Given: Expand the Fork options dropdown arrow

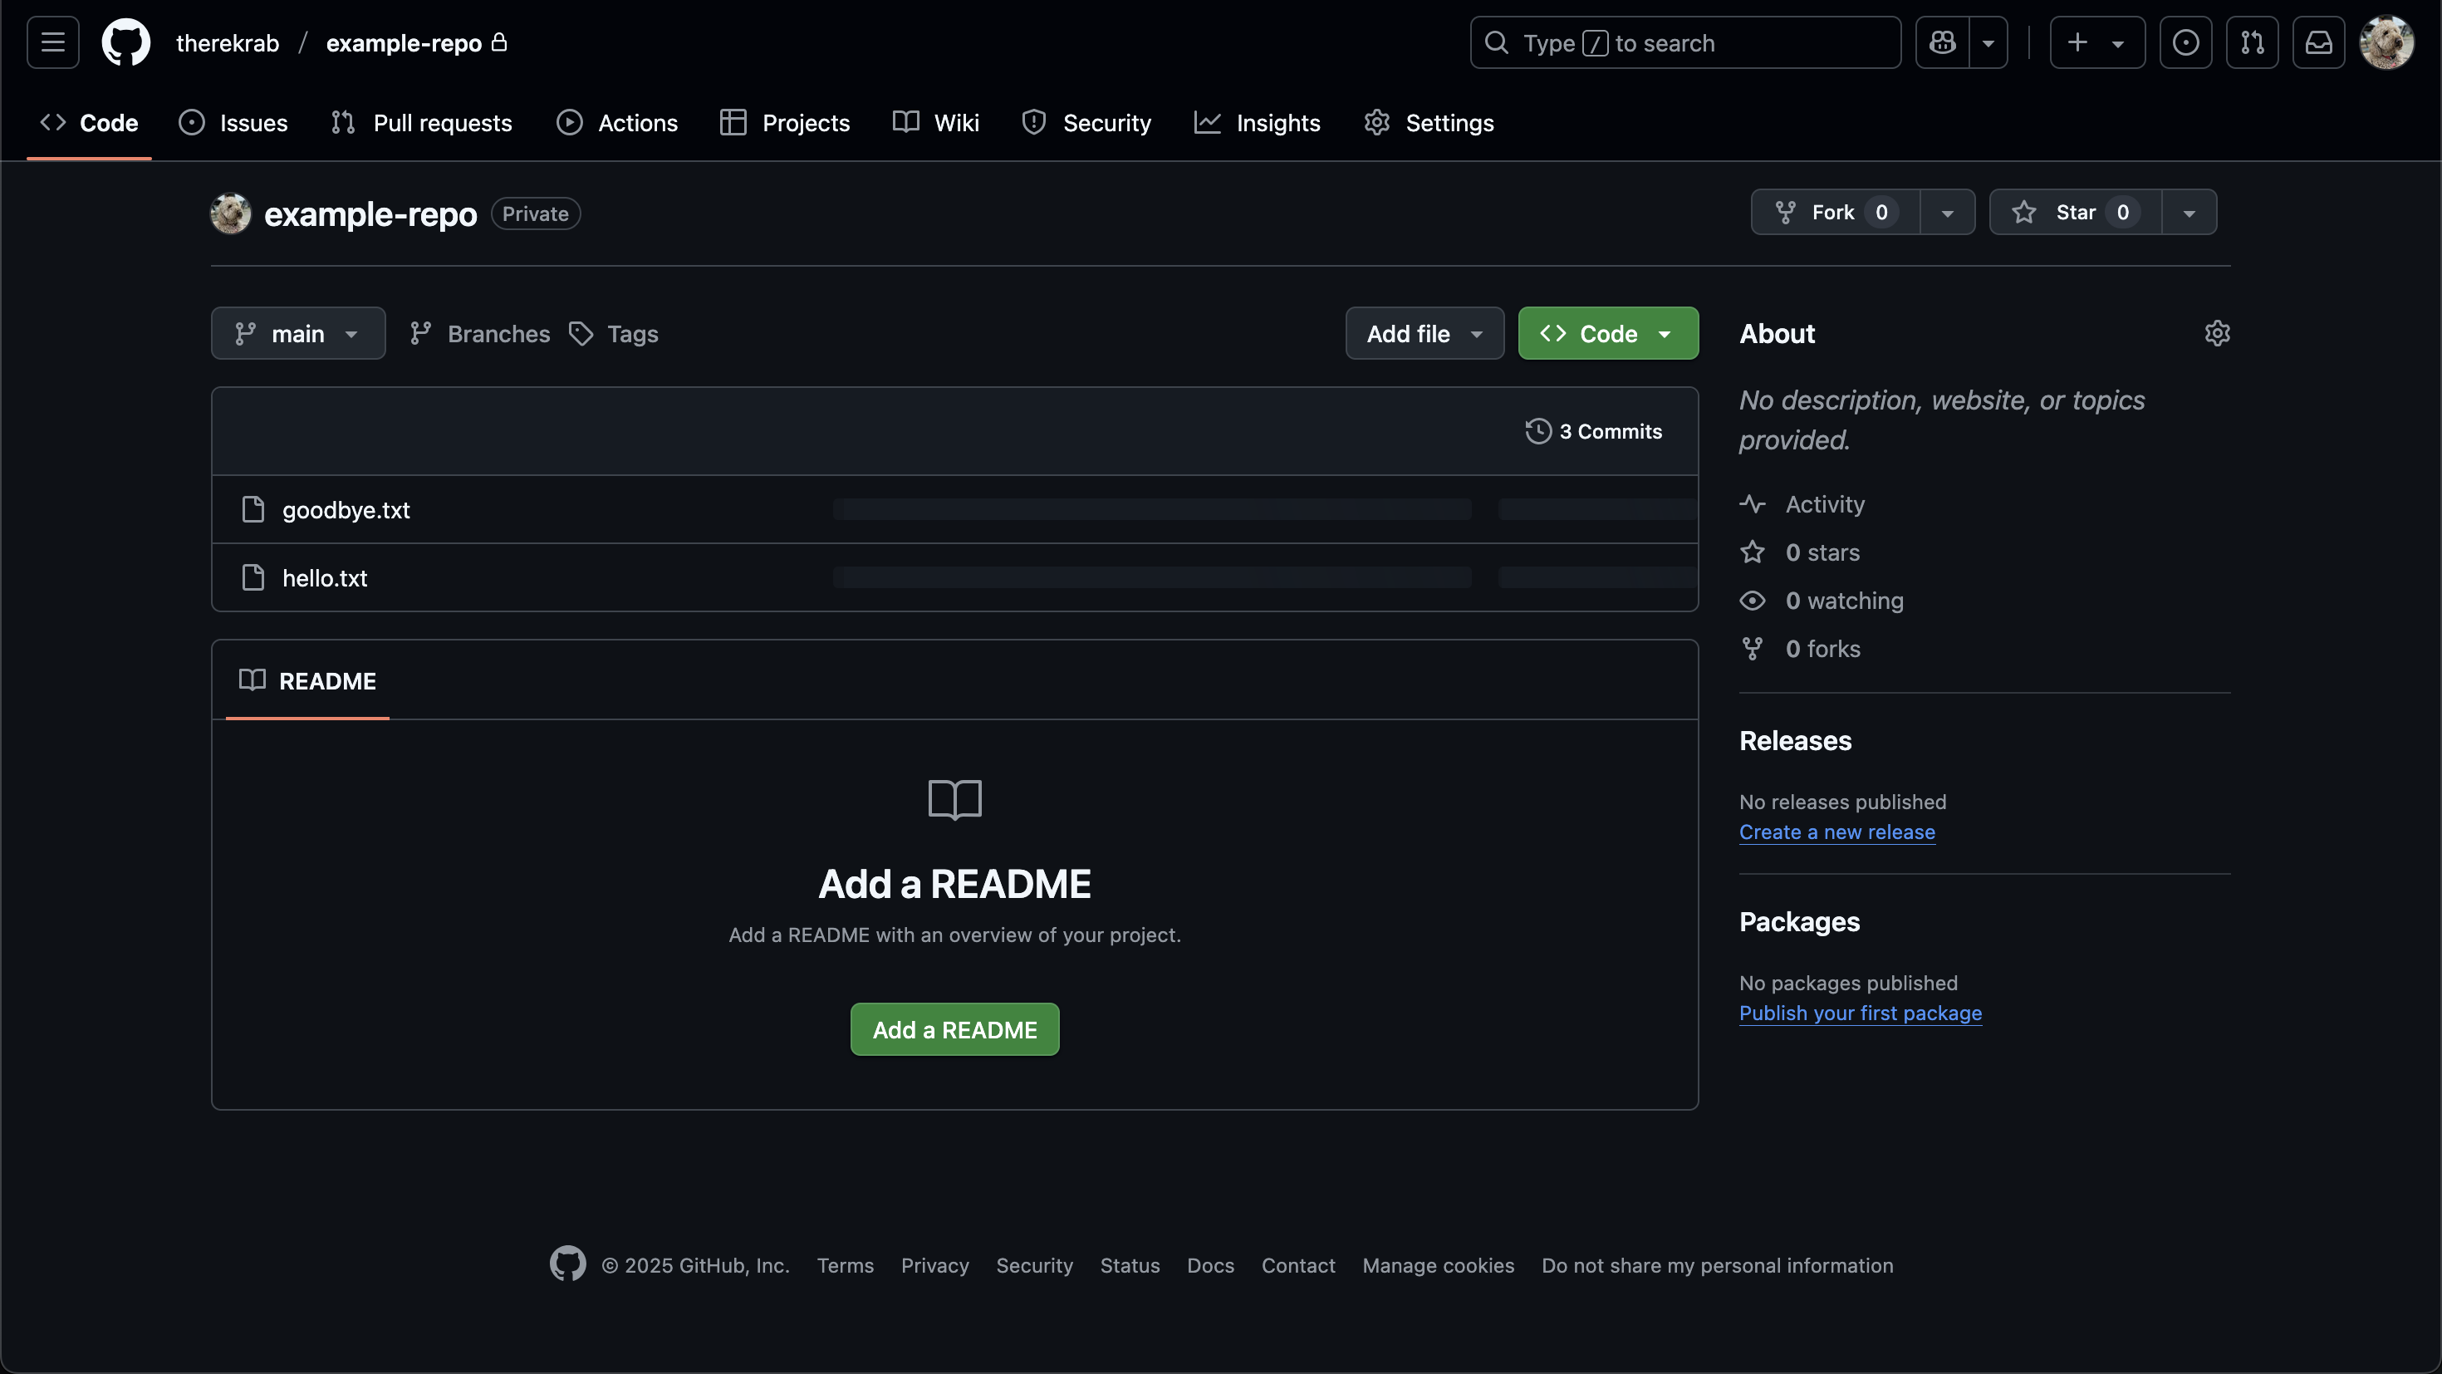Looking at the screenshot, I should click(1948, 213).
